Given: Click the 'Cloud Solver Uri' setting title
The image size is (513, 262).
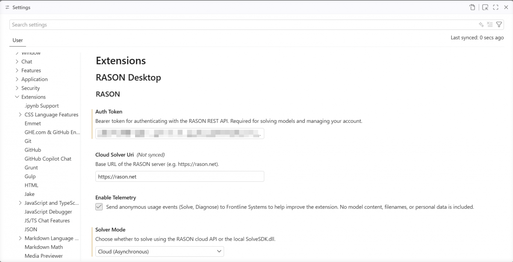Looking at the screenshot, I should (x=115, y=155).
